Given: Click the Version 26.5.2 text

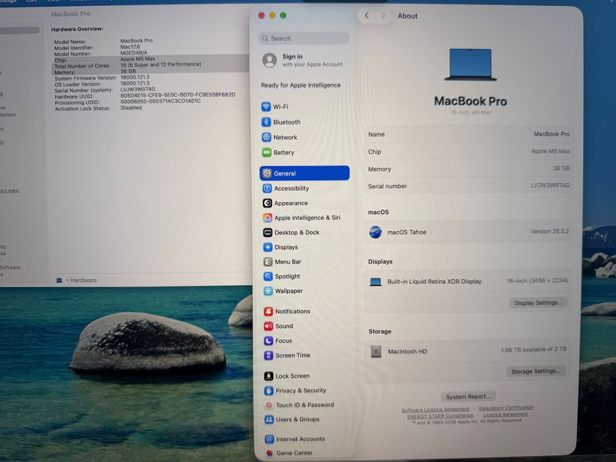Looking at the screenshot, I should [x=549, y=231].
